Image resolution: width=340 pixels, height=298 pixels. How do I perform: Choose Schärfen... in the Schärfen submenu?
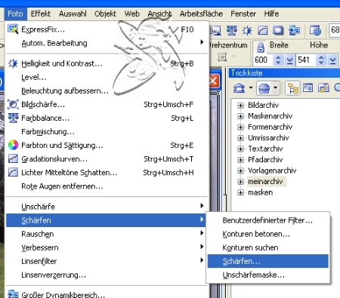pos(268,261)
